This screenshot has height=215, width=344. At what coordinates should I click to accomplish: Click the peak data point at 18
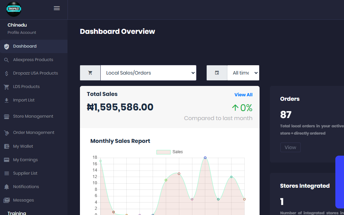pos(205,158)
